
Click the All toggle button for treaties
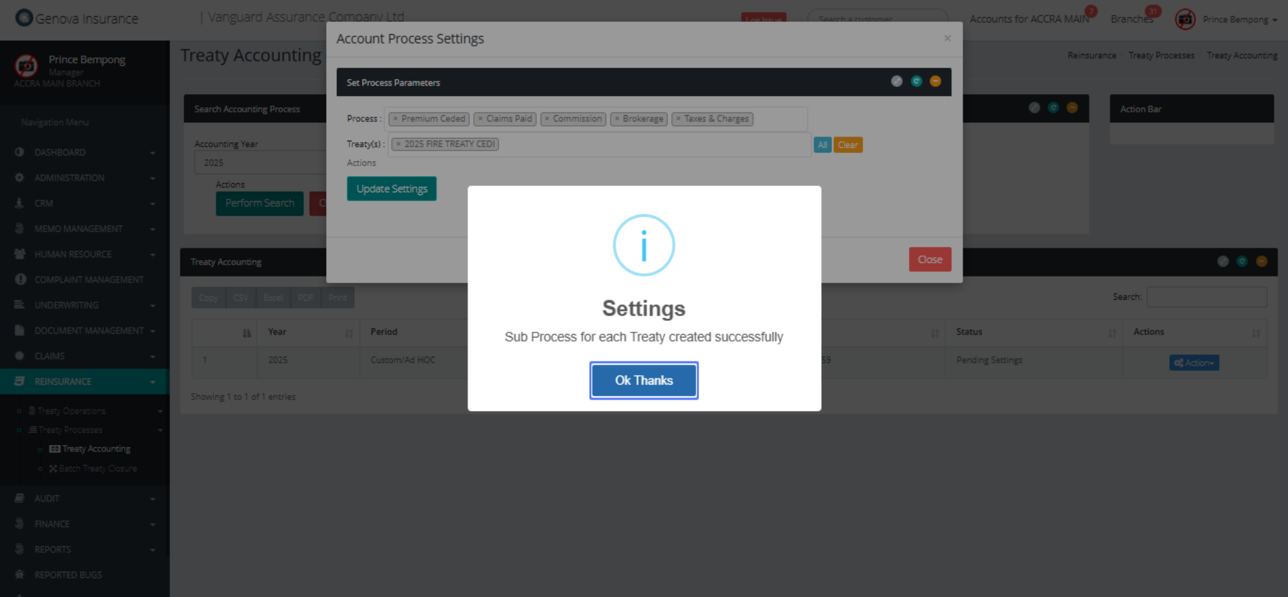(x=822, y=145)
